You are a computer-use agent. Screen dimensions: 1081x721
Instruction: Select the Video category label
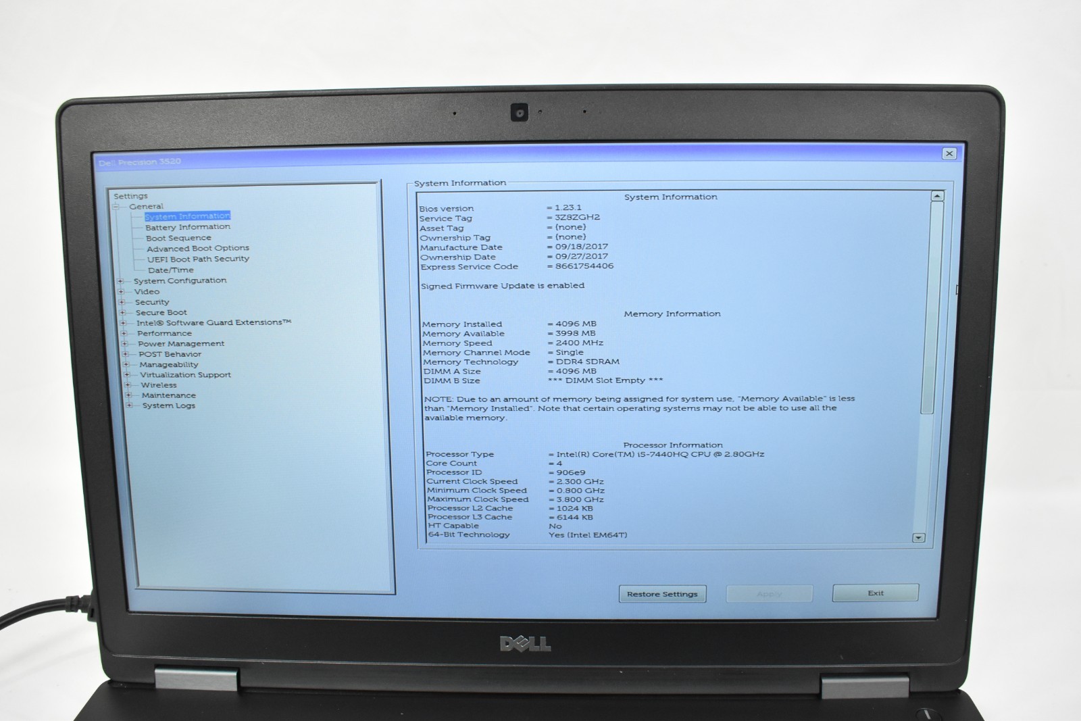click(147, 291)
